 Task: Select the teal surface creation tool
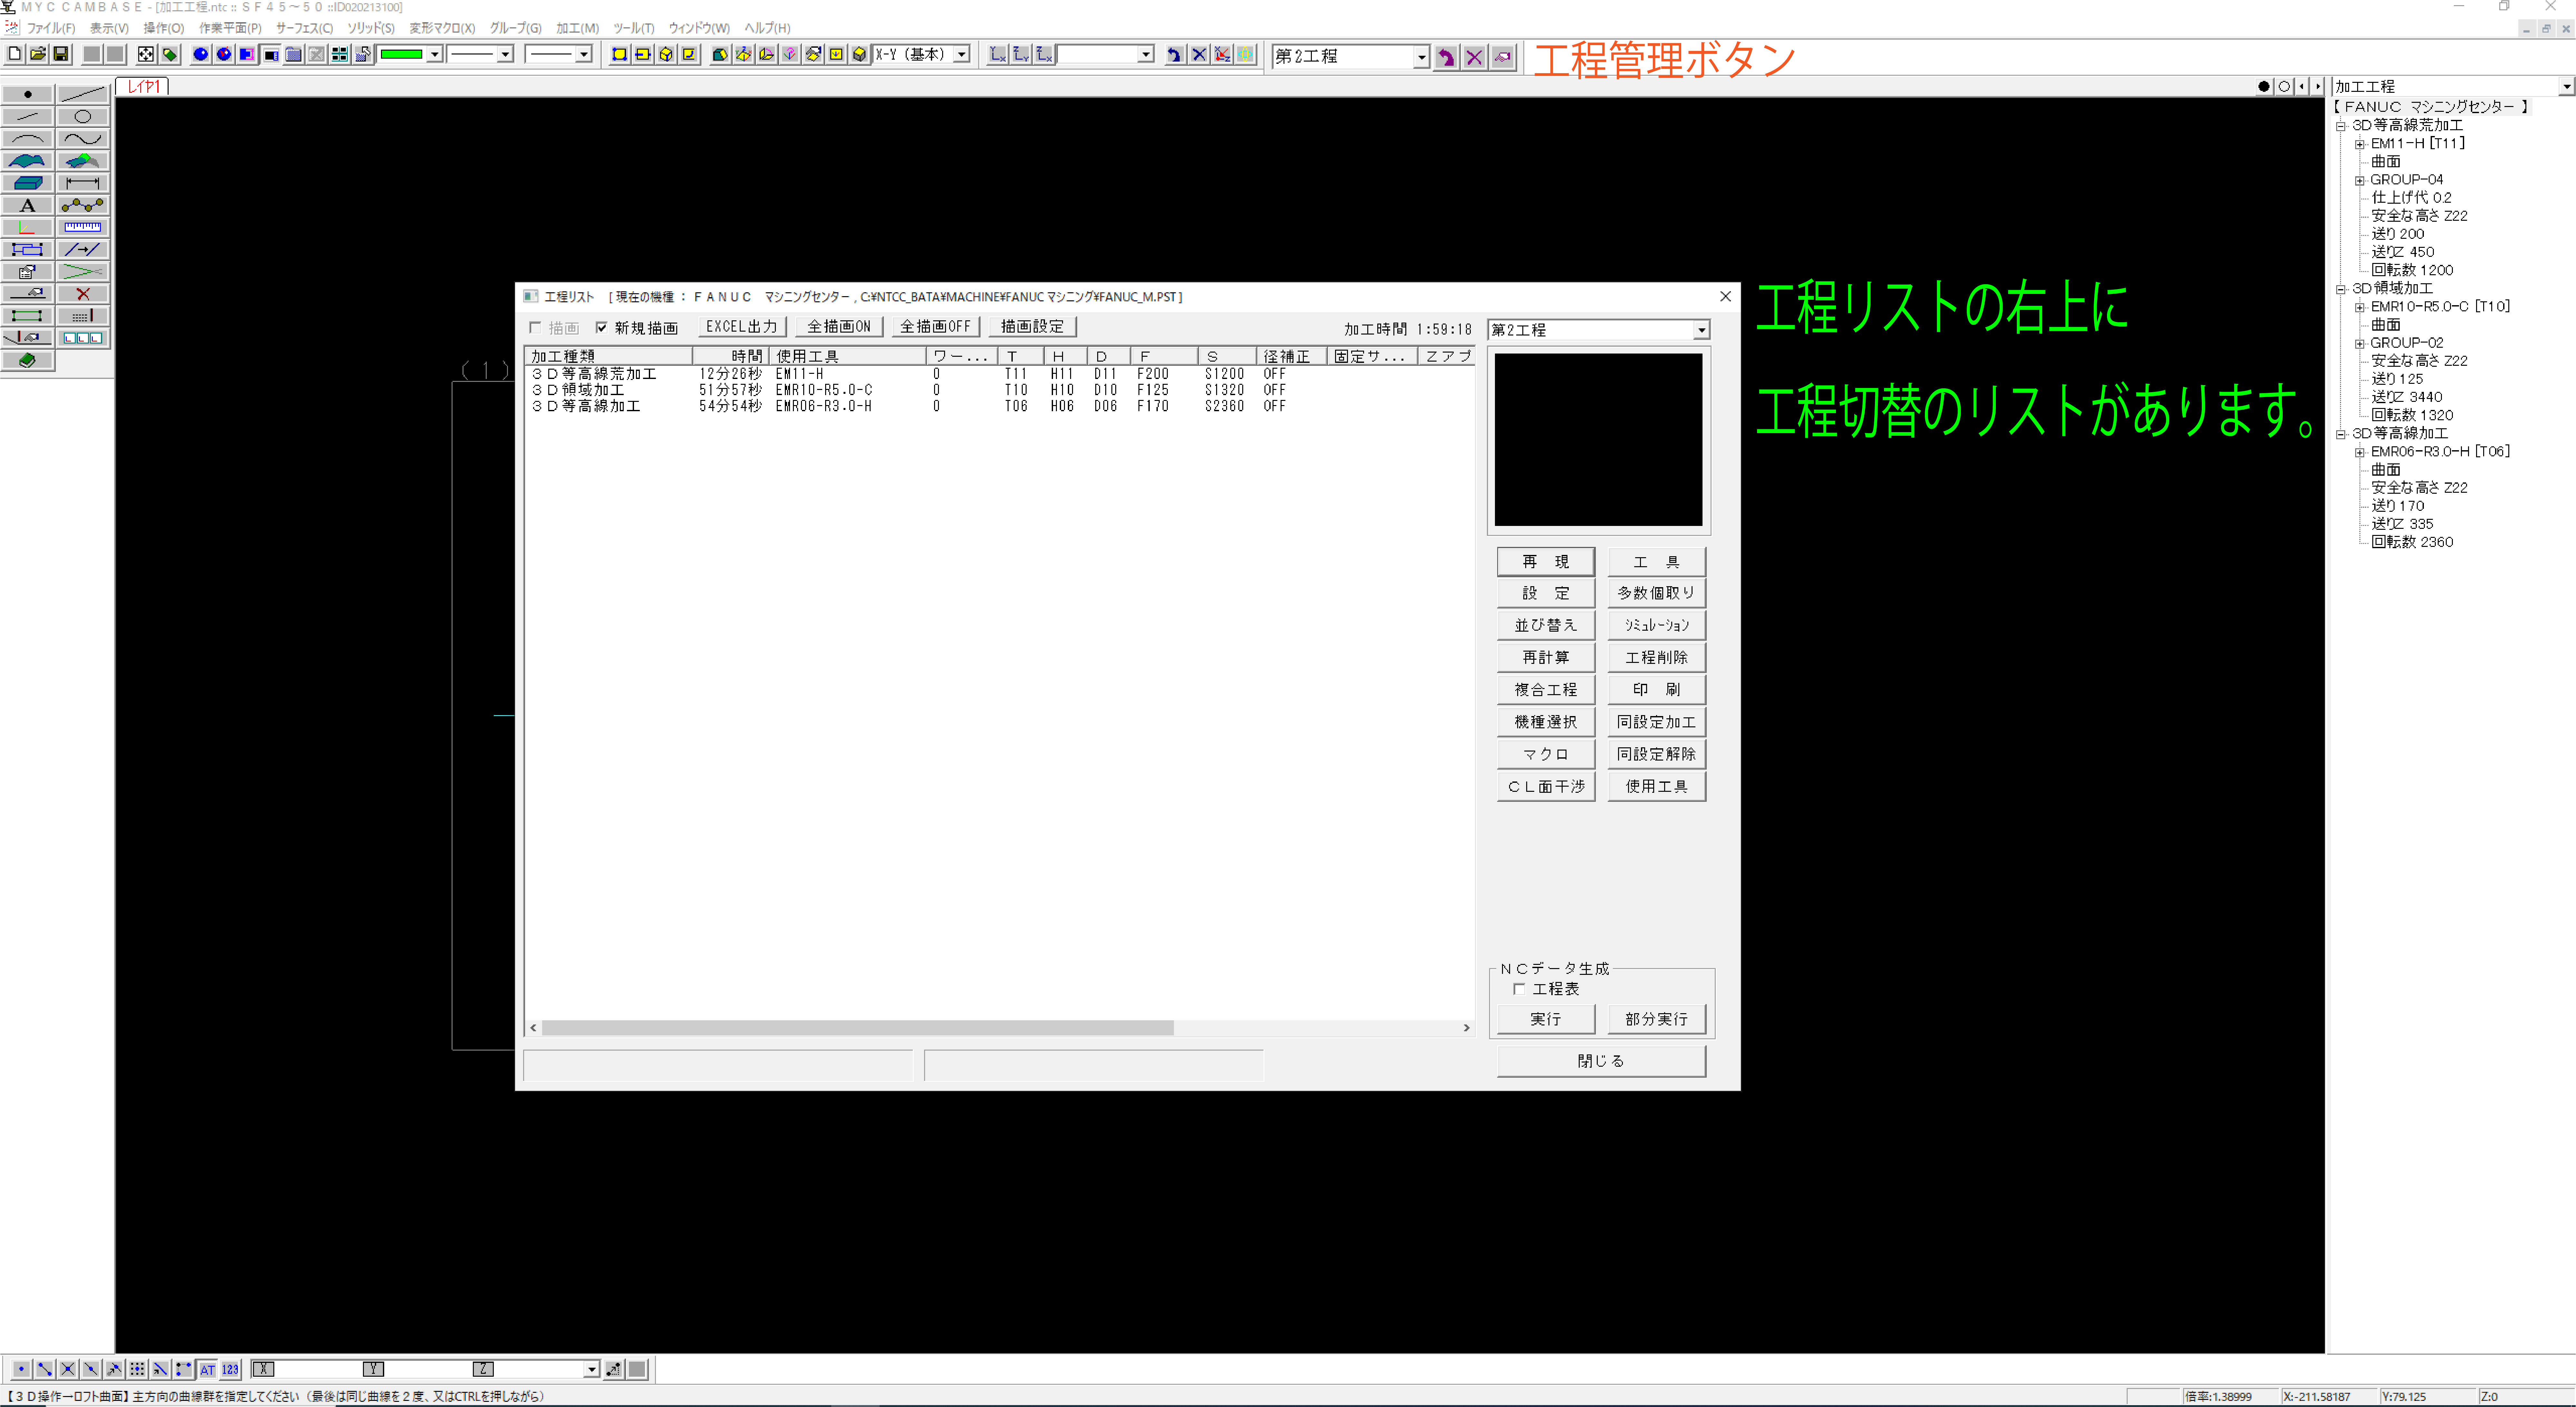(x=28, y=161)
